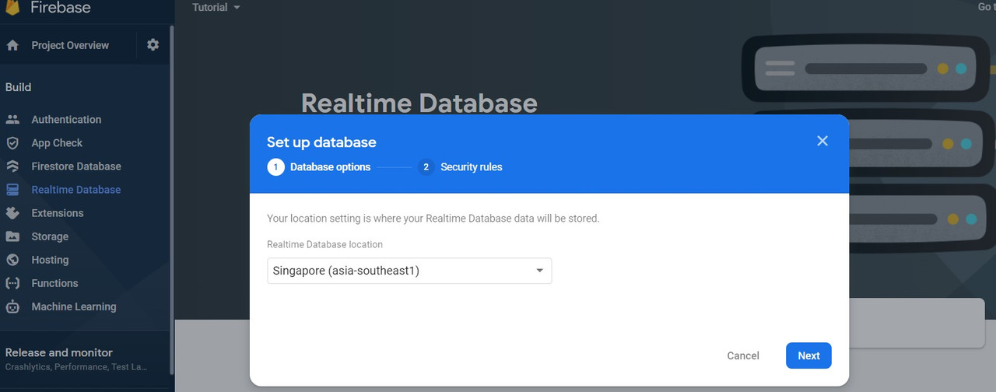Open Machine Learning in the sidebar

(x=74, y=306)
